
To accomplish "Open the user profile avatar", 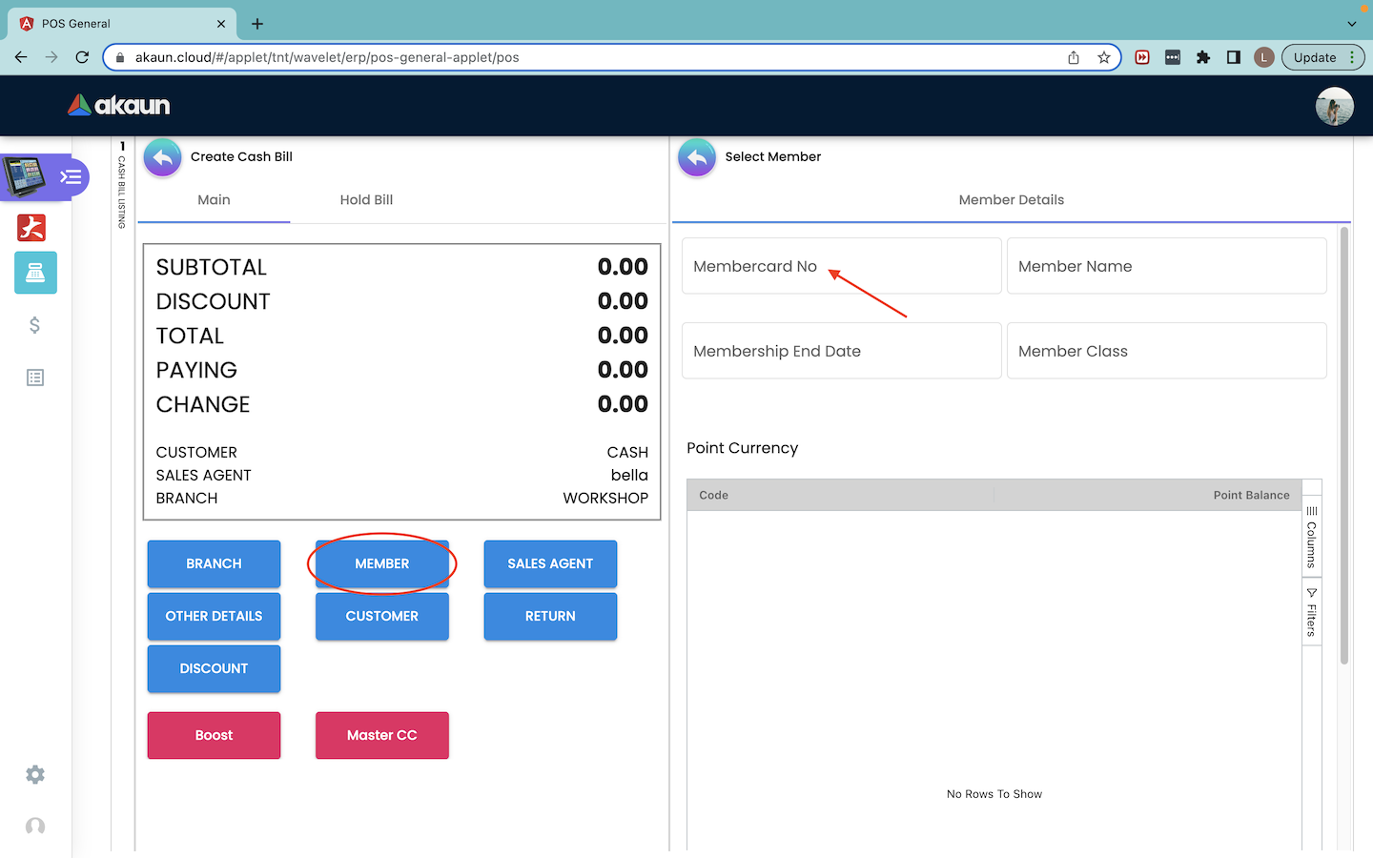I will (1334, 106).
